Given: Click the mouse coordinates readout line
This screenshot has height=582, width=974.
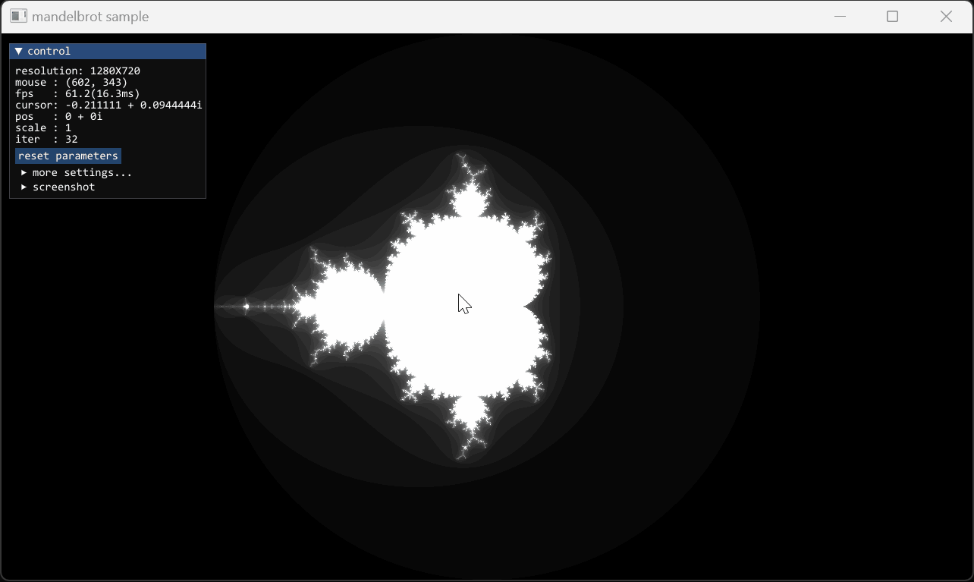Looking at the screenshot, I should pyautogui.click(x=71, y=82).
